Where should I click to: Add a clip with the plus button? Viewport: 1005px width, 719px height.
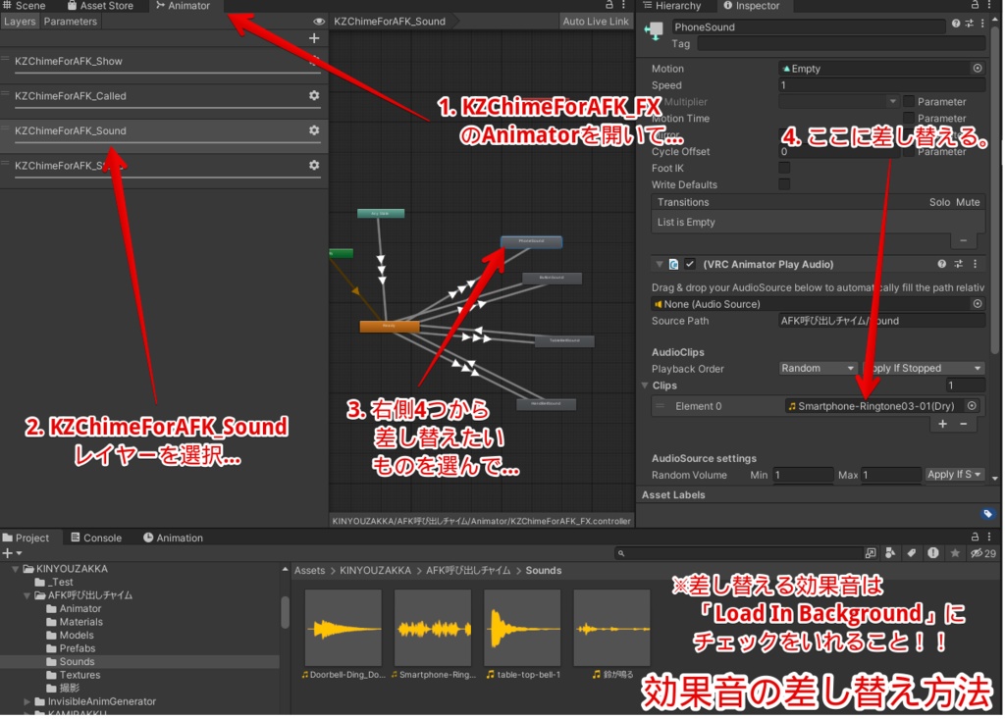click(x=943, y=424)
